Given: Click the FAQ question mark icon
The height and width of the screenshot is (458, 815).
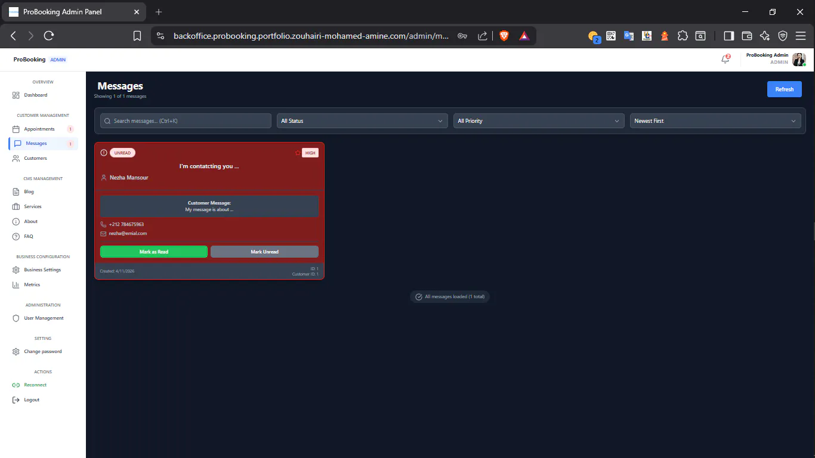Looking at the screenshot, I should pyautogui.click(x=16, y=237).
